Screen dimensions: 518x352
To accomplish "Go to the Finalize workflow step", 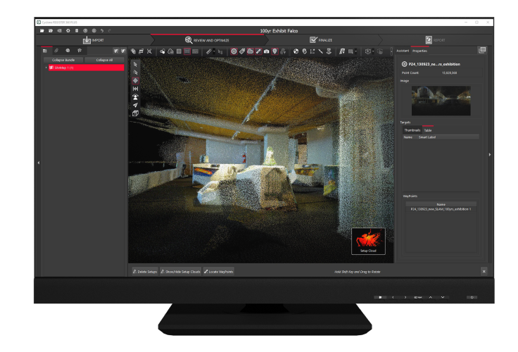I will 321,40.
